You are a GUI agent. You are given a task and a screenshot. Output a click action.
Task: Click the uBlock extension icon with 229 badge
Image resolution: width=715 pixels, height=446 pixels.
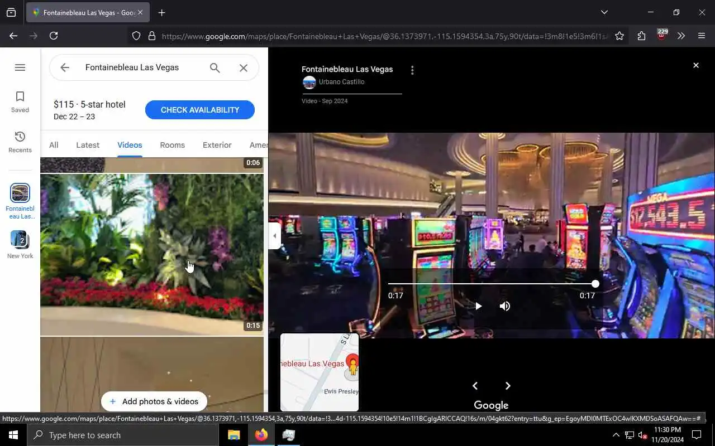coord(661,35)
